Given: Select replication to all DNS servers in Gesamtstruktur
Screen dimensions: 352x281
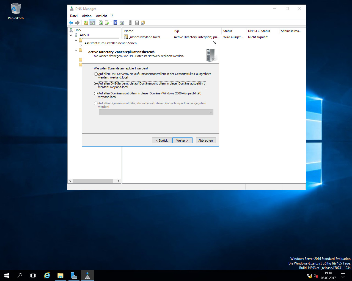Looking at the screenshot, I should coord(96,74).
